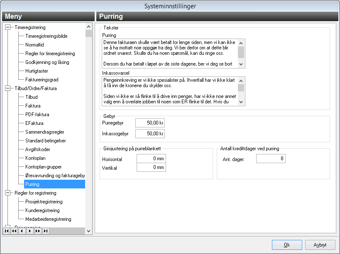Viewport: 340px width, 254px height.
Task: Go to next record arrow
Action: [x=30, y=231]
